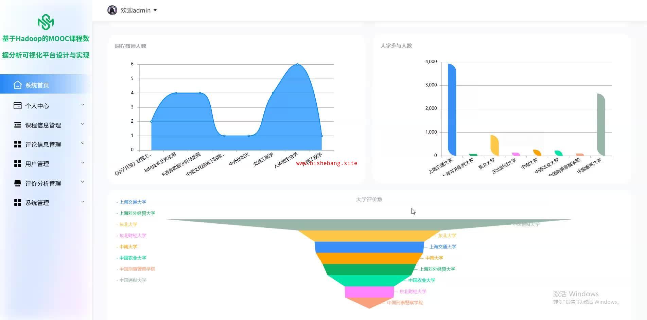This screenshot has width=647, height=320.
Task: Click the card icon beside 个人中心
Action: click(x=17, y=106)
